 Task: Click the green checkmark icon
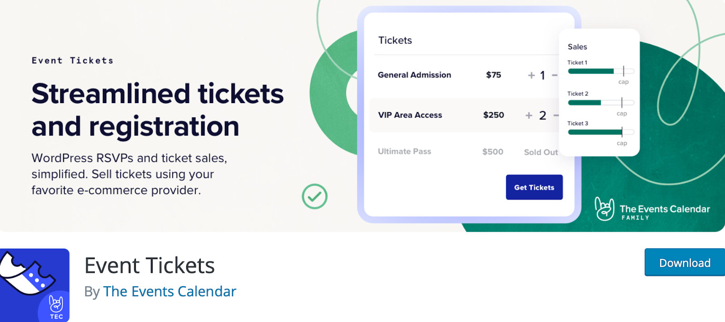(x=314, y=197)
